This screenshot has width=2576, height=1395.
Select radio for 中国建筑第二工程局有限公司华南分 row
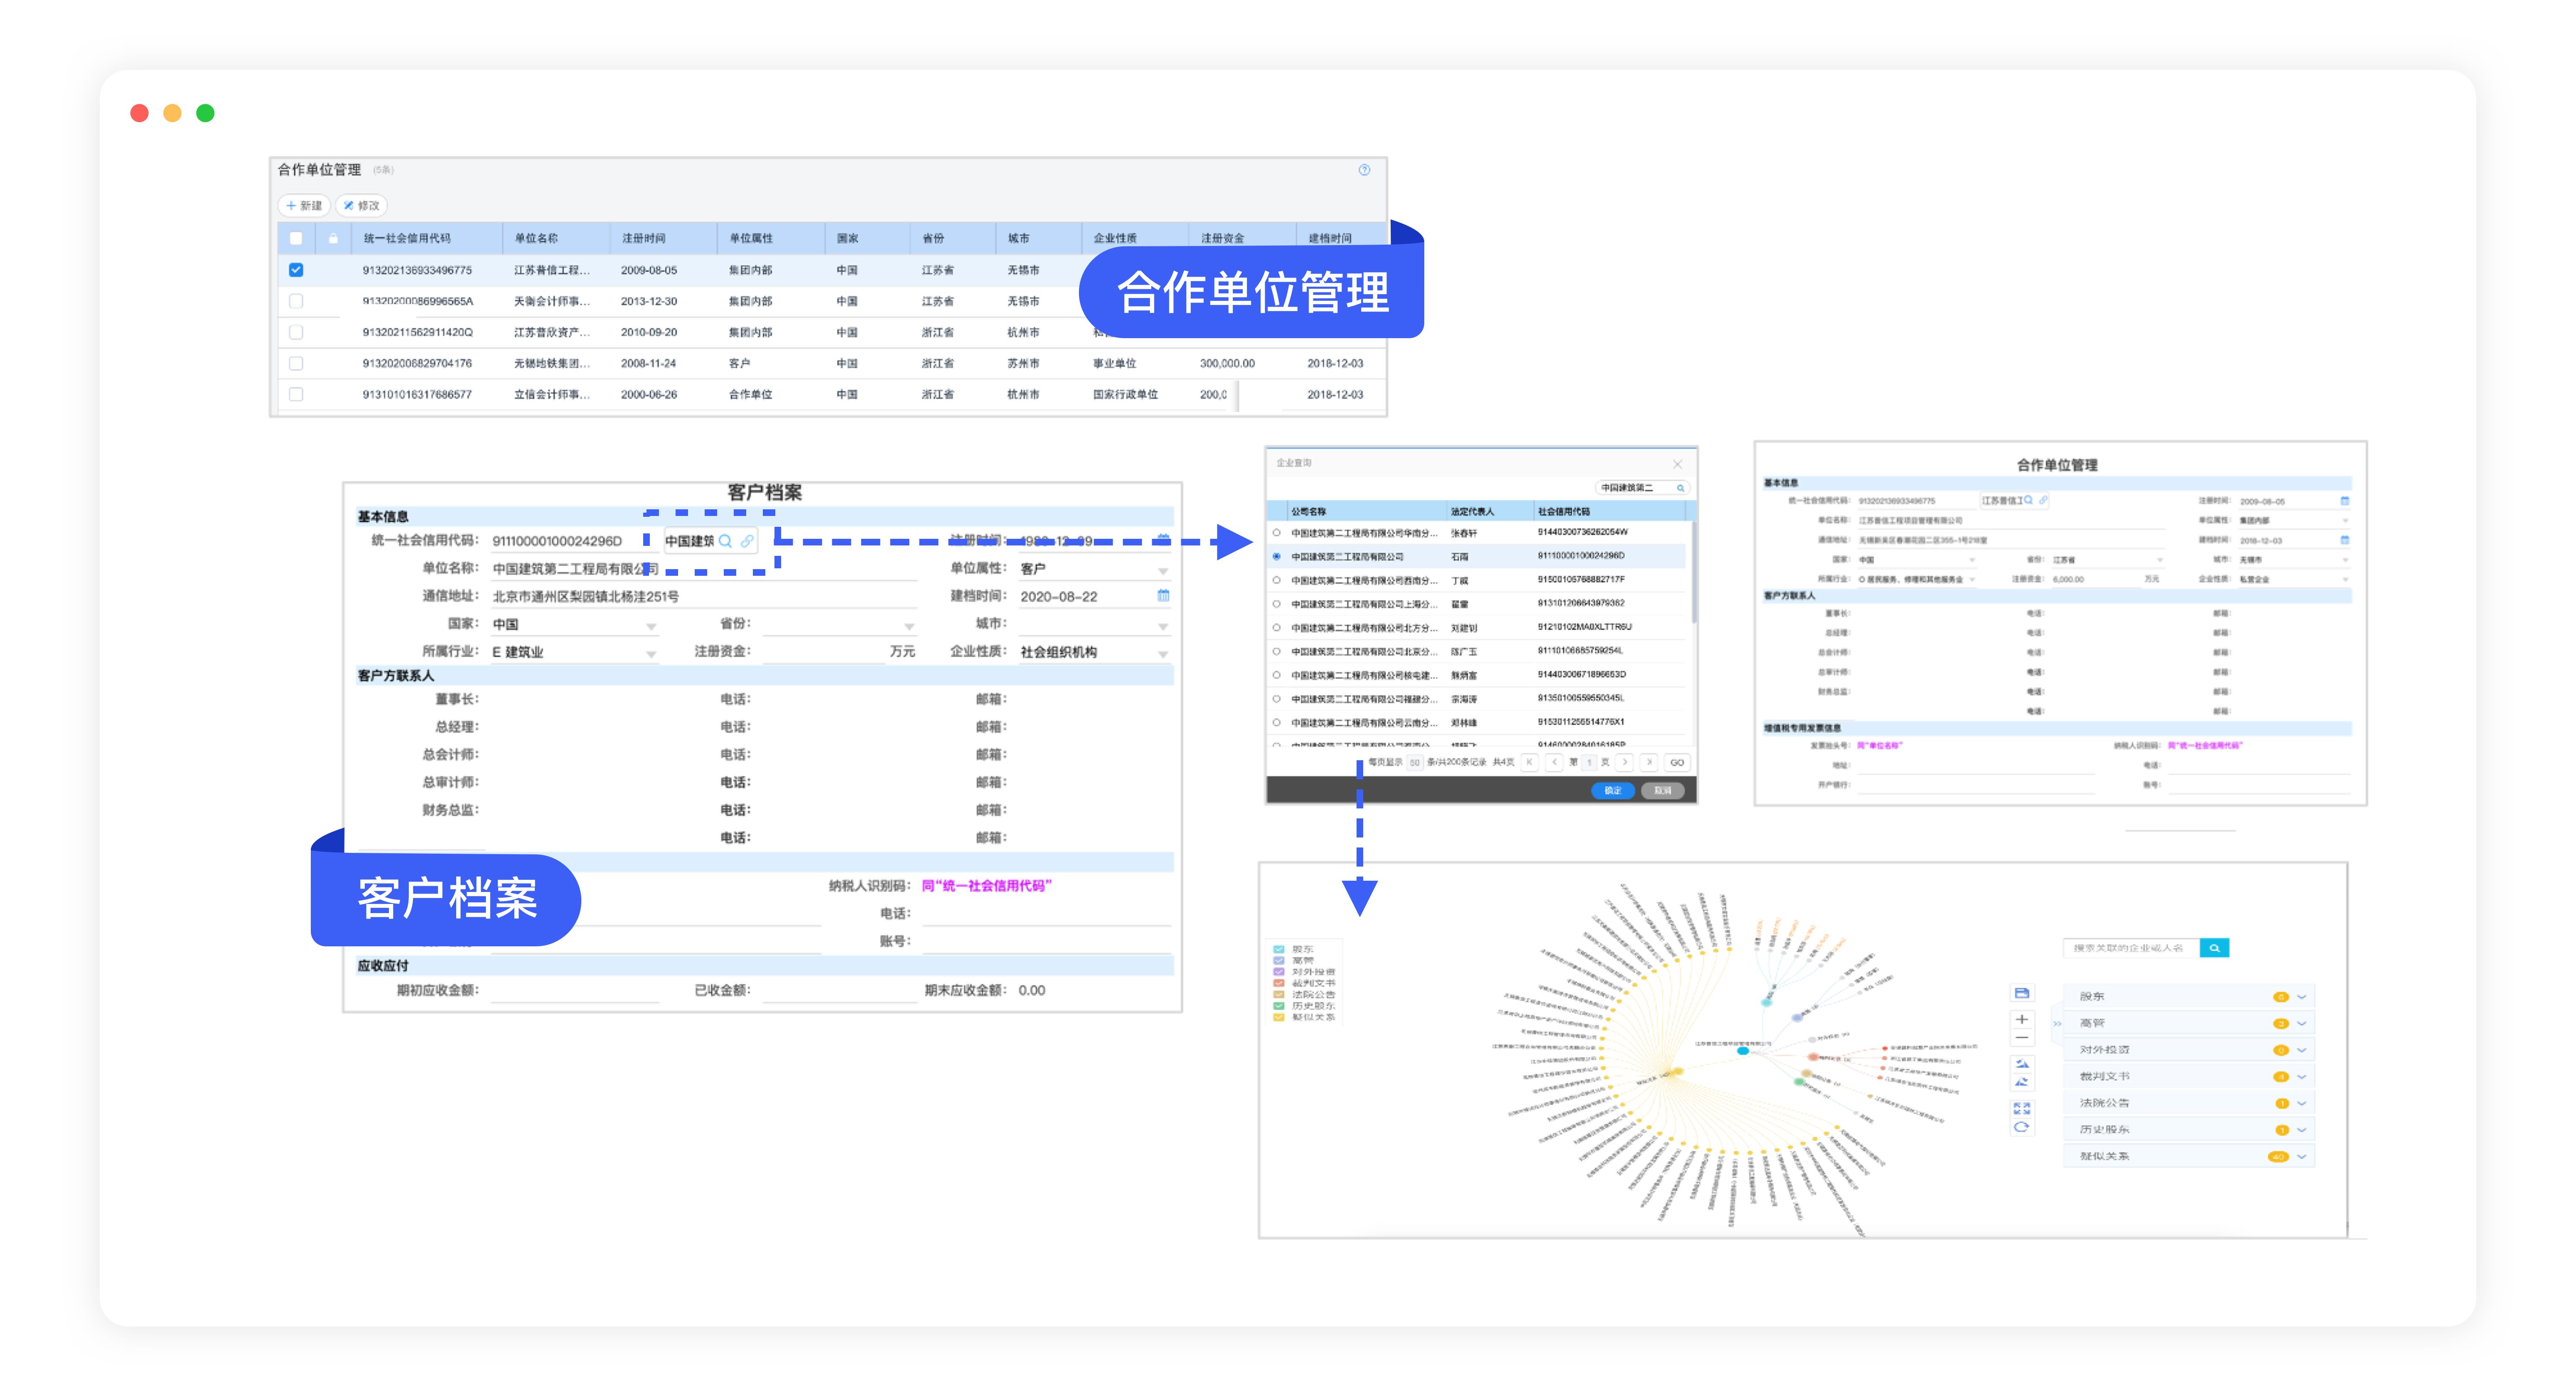point(1277,533)
